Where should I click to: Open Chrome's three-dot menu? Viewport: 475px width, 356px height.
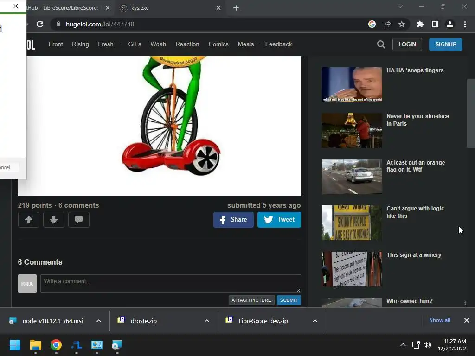[465, 24]
